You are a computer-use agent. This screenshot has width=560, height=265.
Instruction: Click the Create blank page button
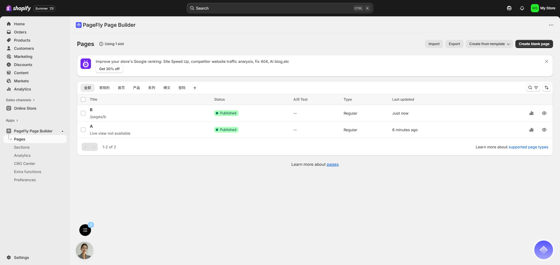[x=534, y=44]
